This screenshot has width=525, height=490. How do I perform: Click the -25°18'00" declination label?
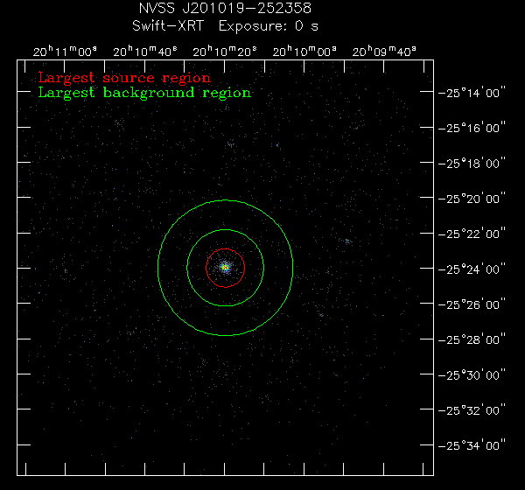[472, 164]
